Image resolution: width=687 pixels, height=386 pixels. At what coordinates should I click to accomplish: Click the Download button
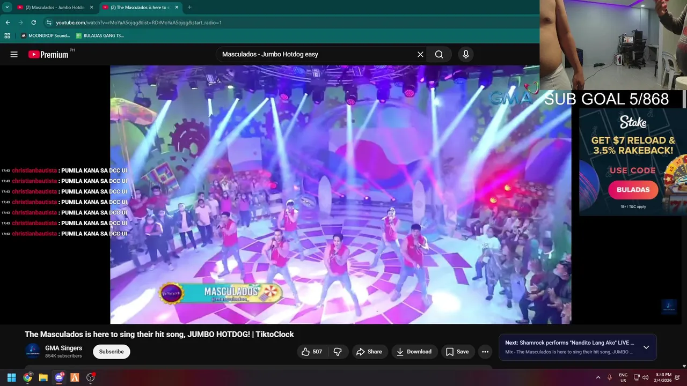[x=414, y=352]
